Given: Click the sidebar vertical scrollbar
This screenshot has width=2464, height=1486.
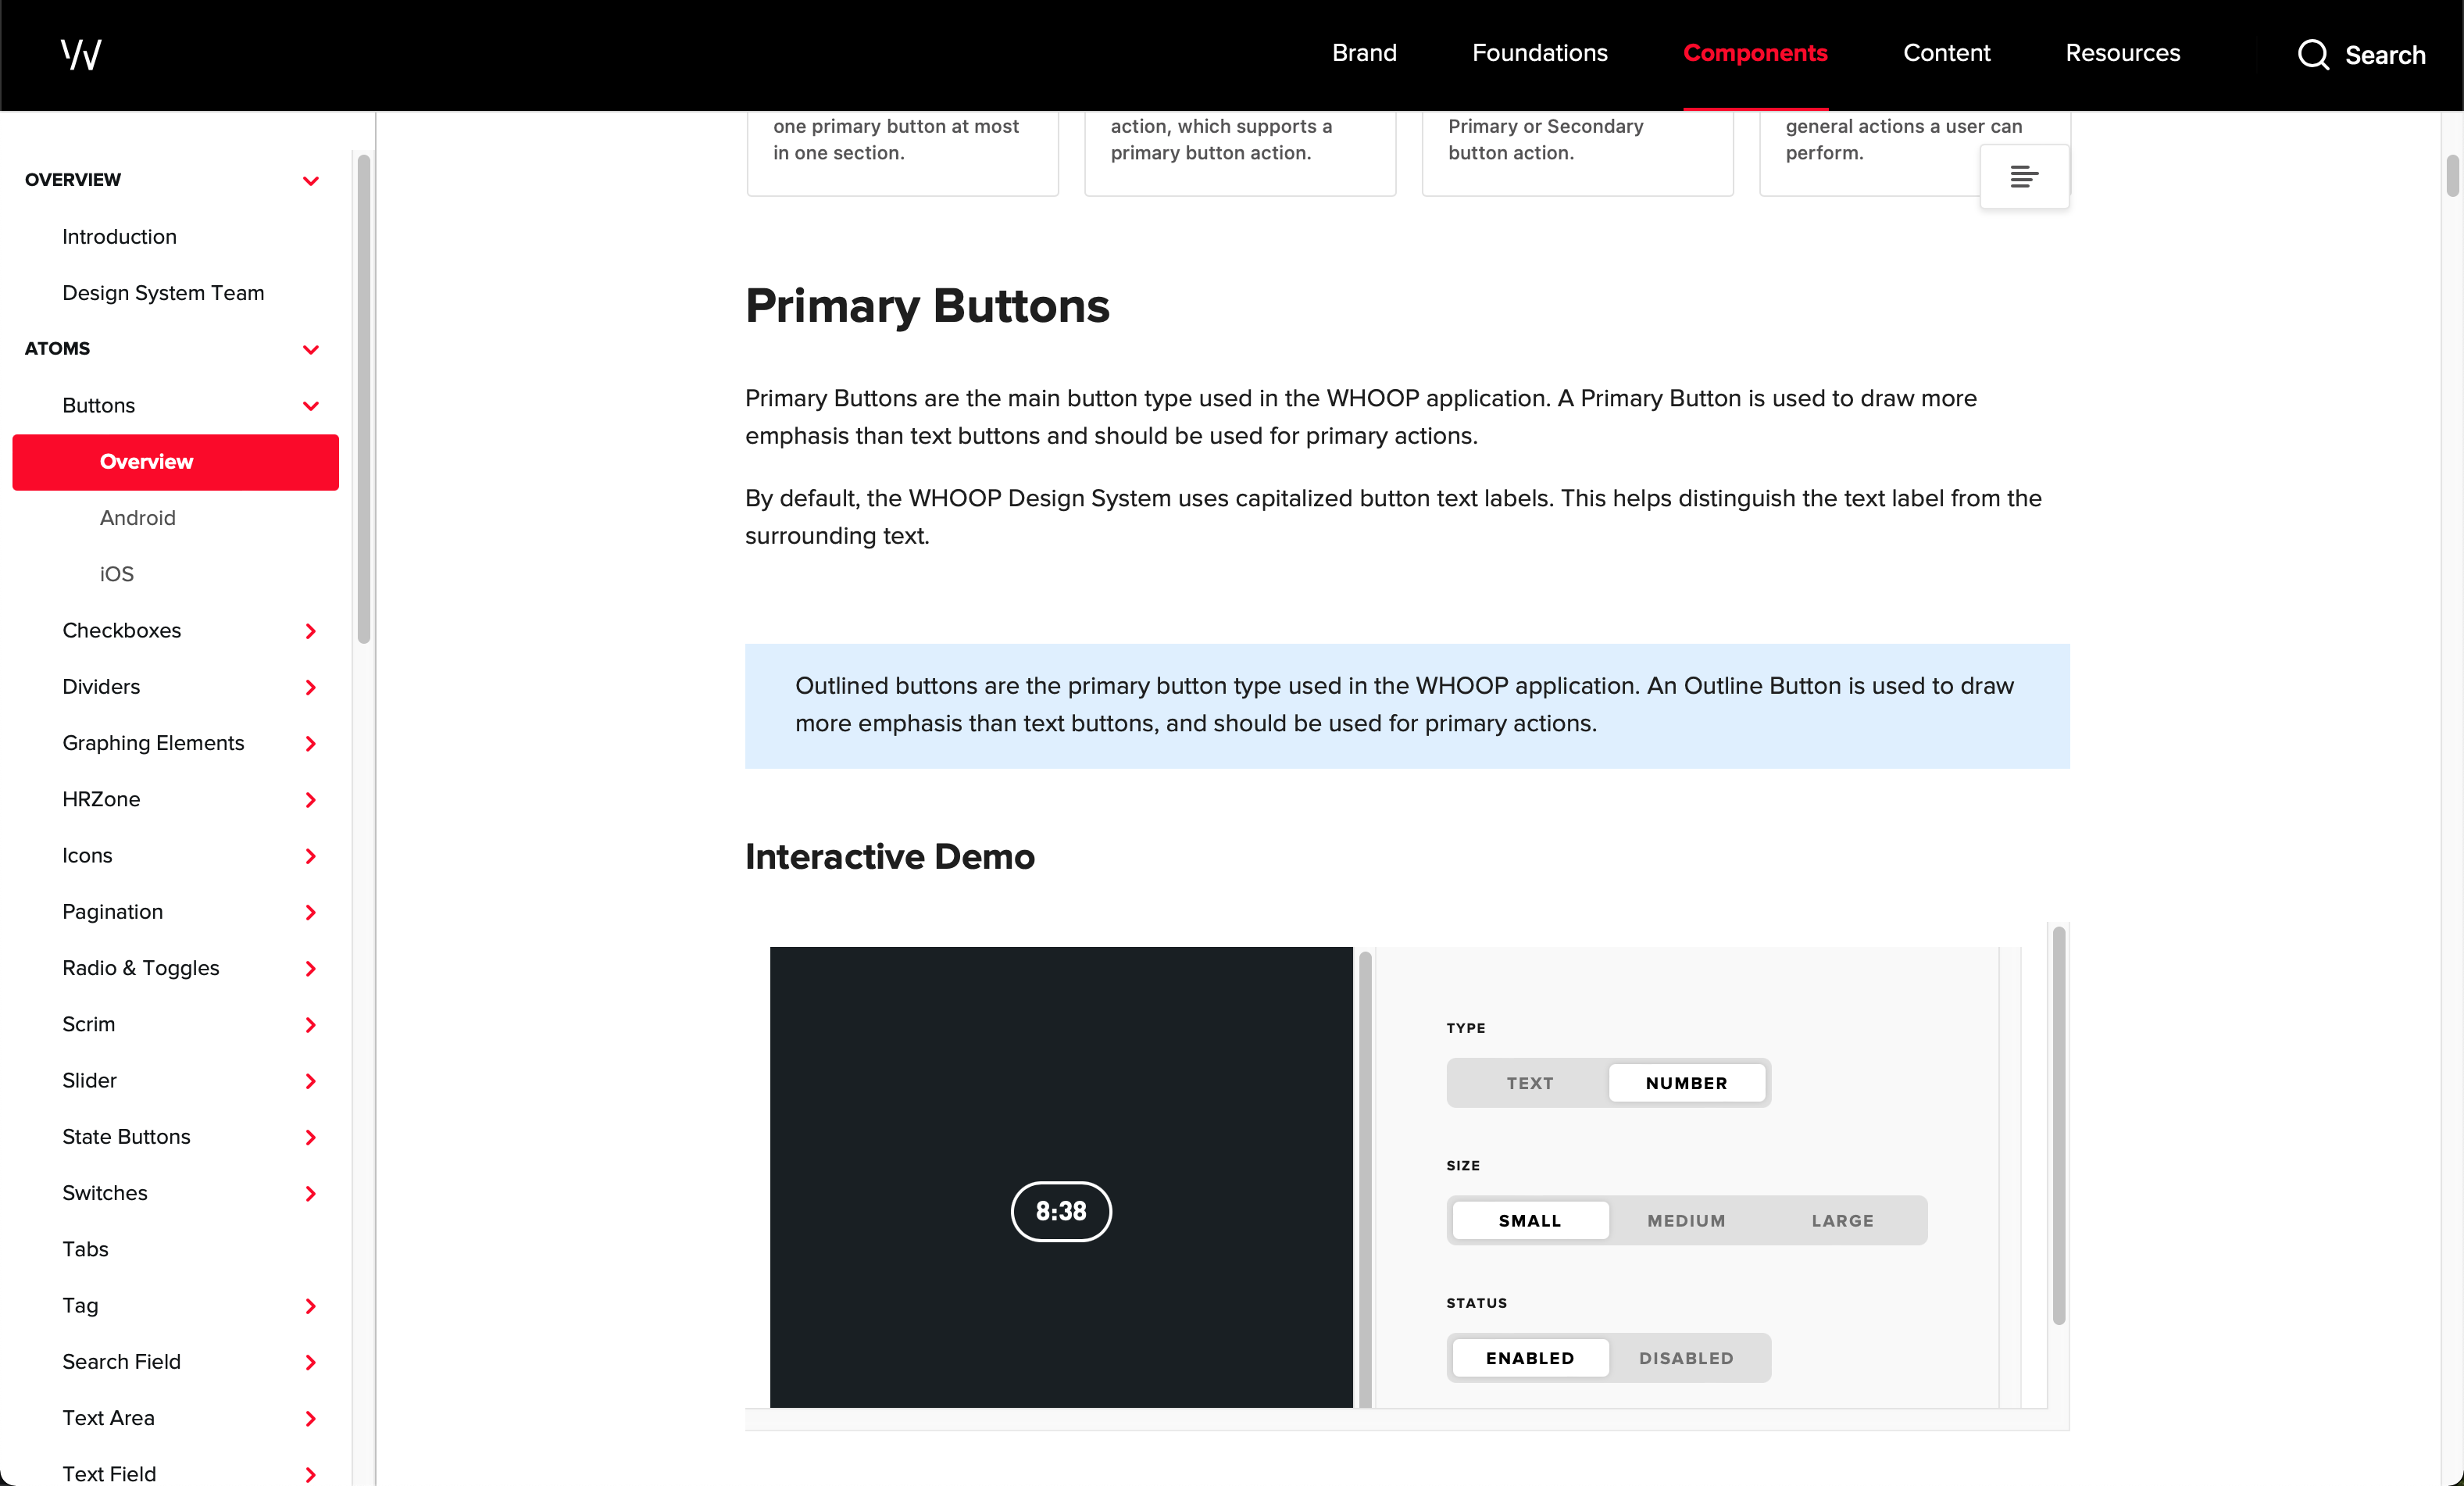Looking at the screenshot, I should tap(364, 400).
